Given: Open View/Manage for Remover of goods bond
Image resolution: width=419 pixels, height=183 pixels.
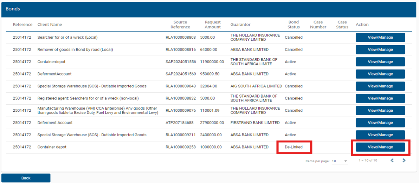Looking at the screenshot, I should coord(380,50).
